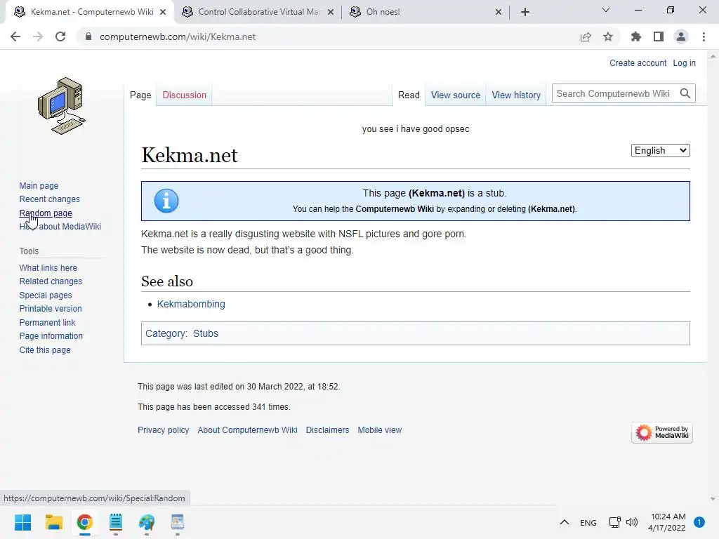The image size is (719, 539).
Task: Open Related changes tool
Action: click(51, 281)
